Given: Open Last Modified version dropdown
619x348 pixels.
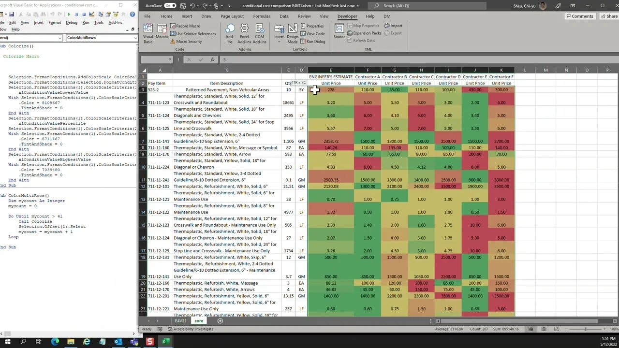Looking at the screenshot, I should [x=358, y=6].
